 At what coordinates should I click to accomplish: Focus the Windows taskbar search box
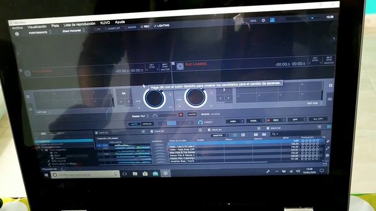pyautogui.click(x=85, y=175)
